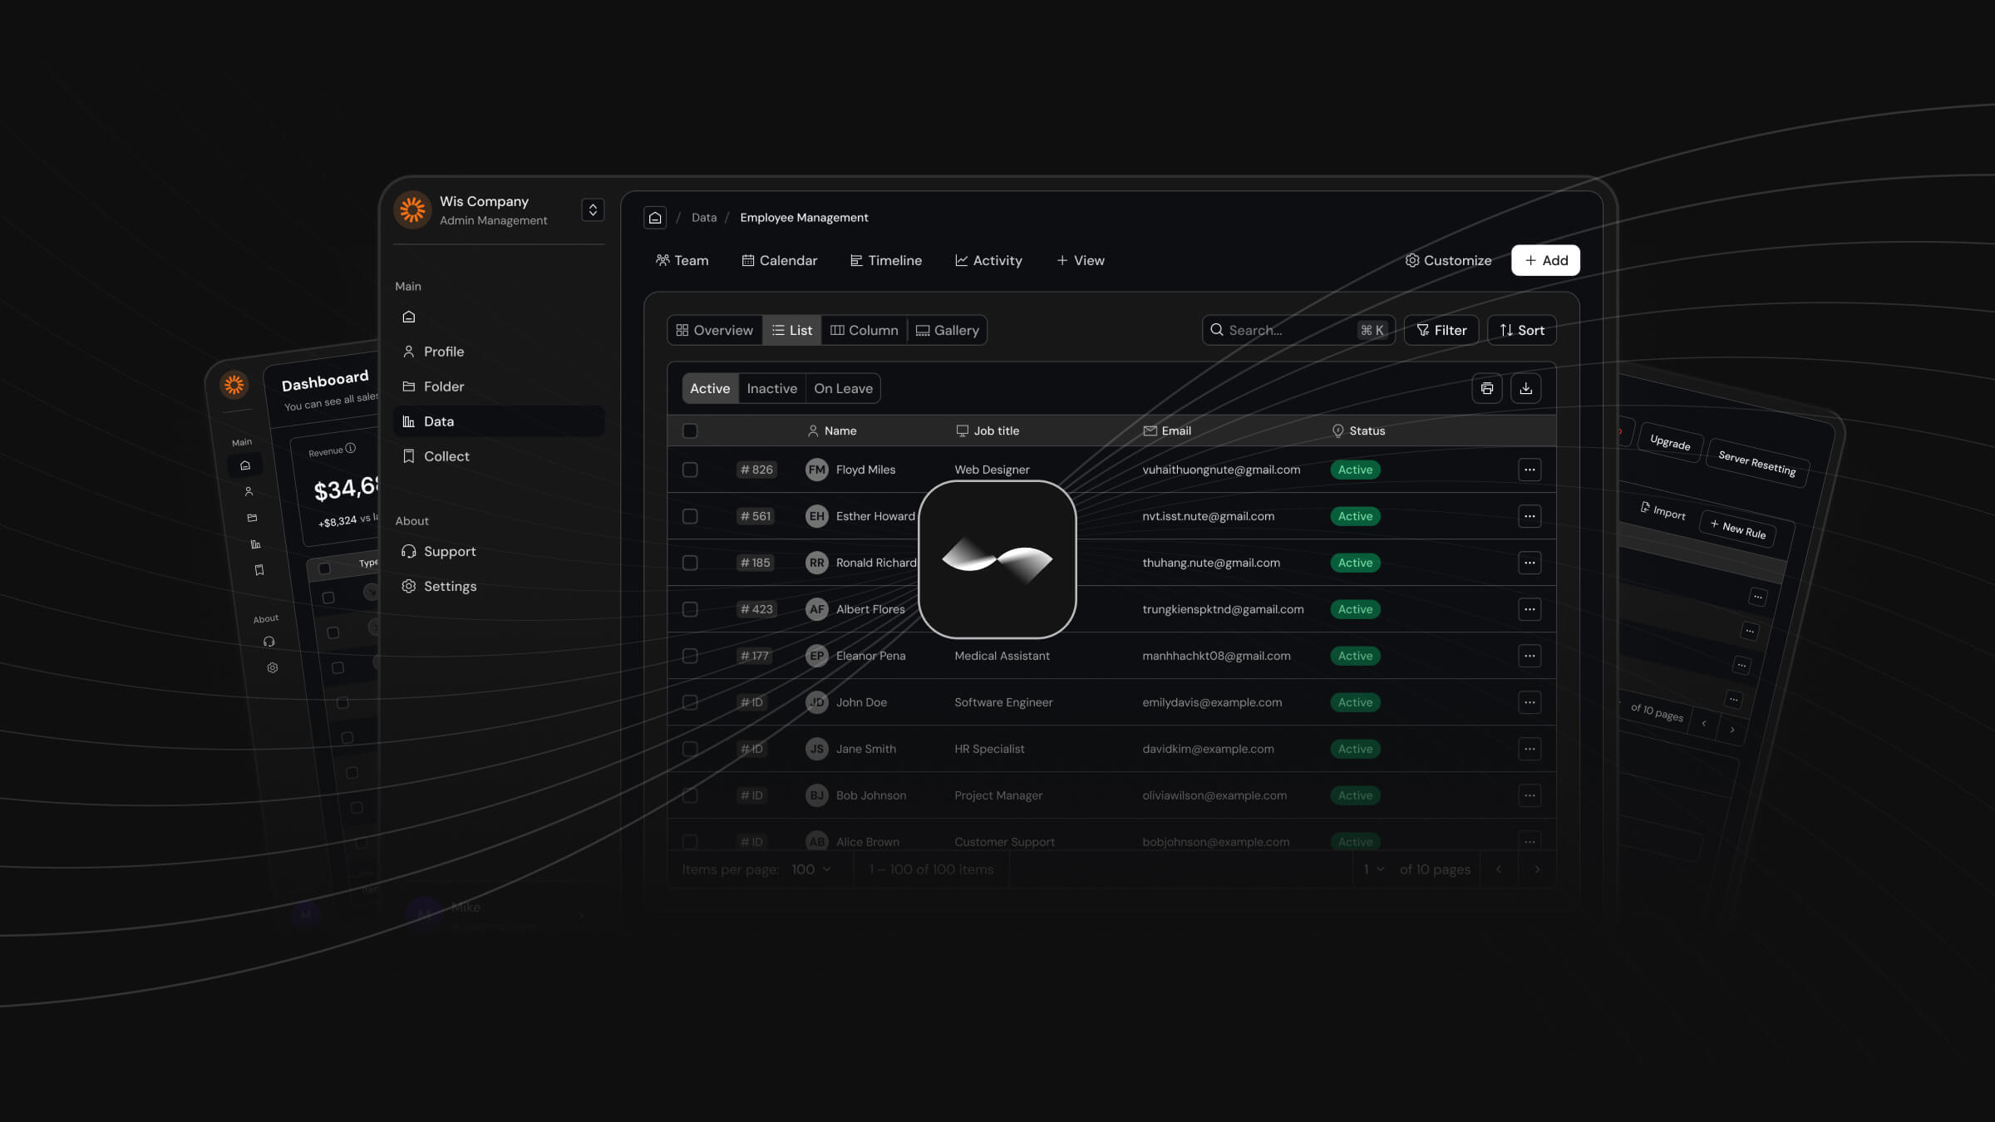Click the Customize gear button
Screen dimensions: 1995x1122
coord(1448,260)
